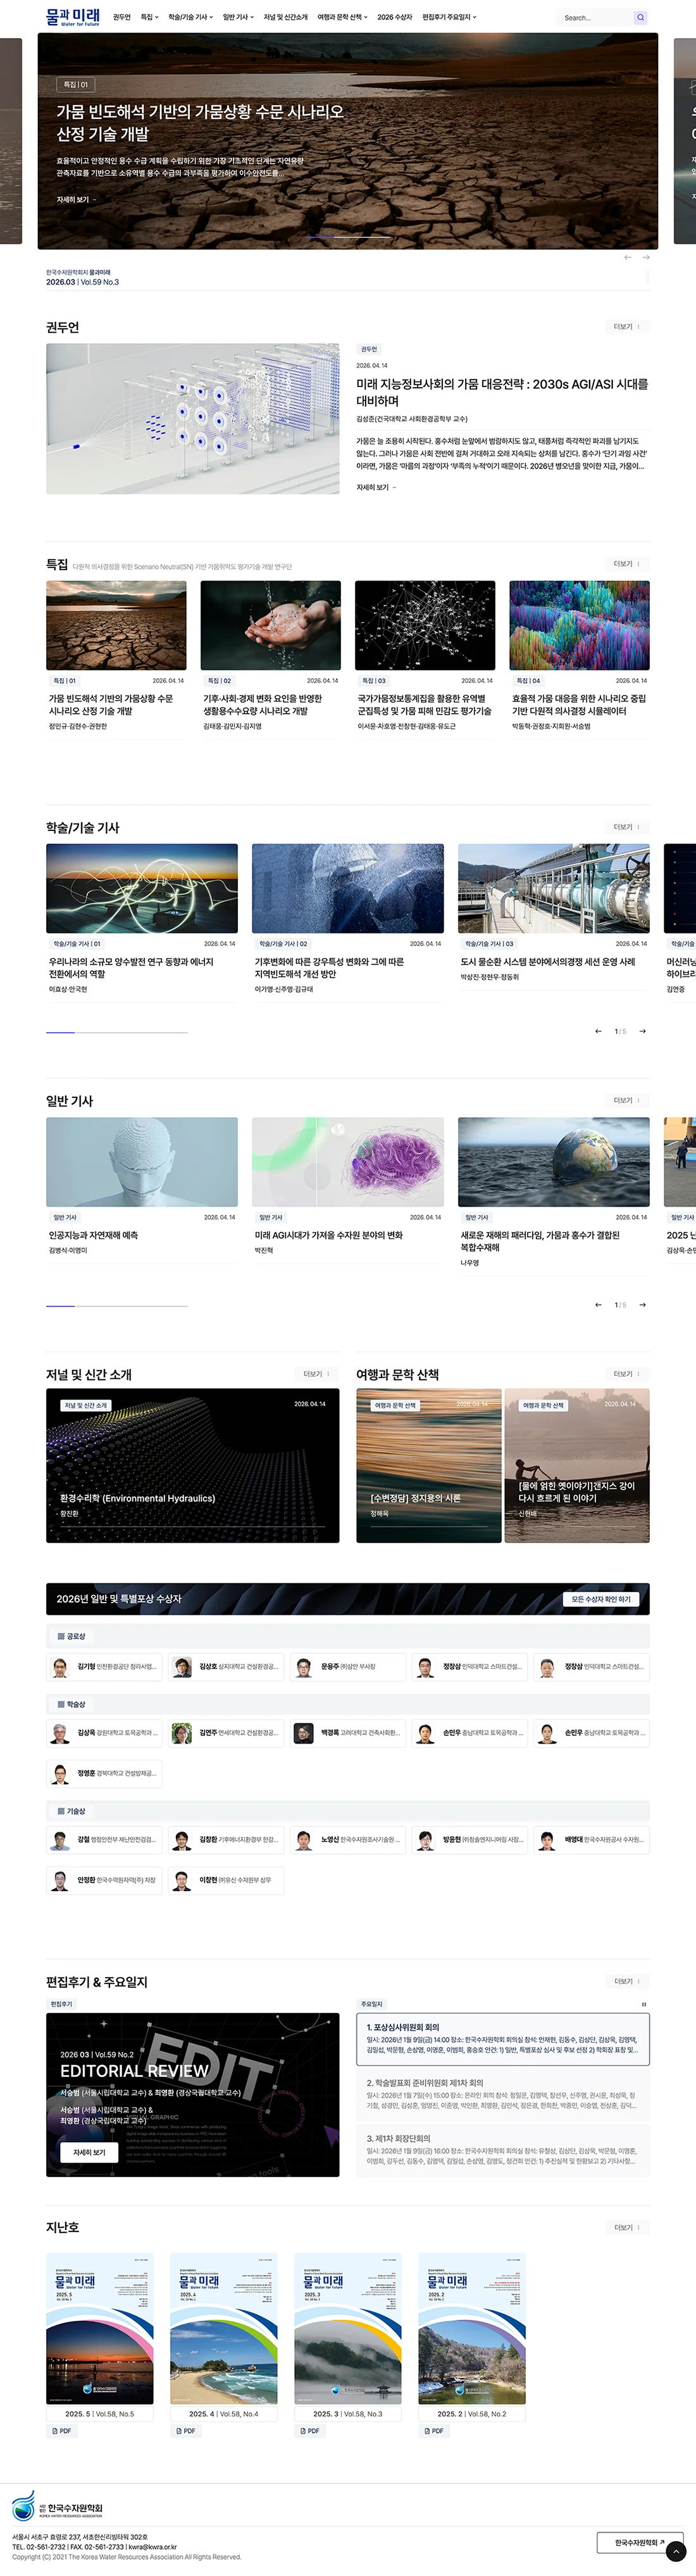
Task: Click 자세히 보기 on the Editorial Review card
Action: pos(89,2152)
